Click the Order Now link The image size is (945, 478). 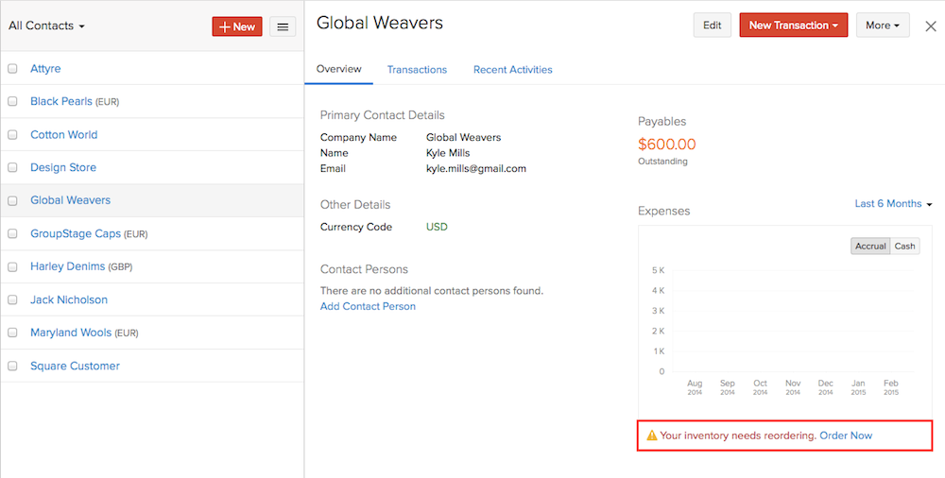pyautogui.click(x=846, y=435)
